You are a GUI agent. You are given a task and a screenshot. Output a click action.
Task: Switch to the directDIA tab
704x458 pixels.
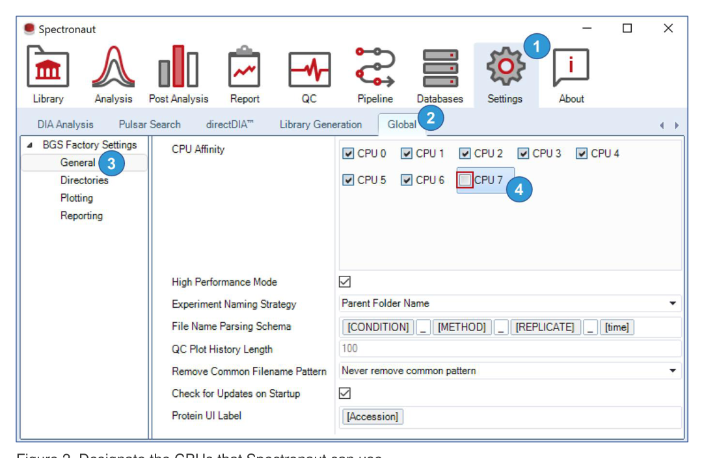click(230, 124)
